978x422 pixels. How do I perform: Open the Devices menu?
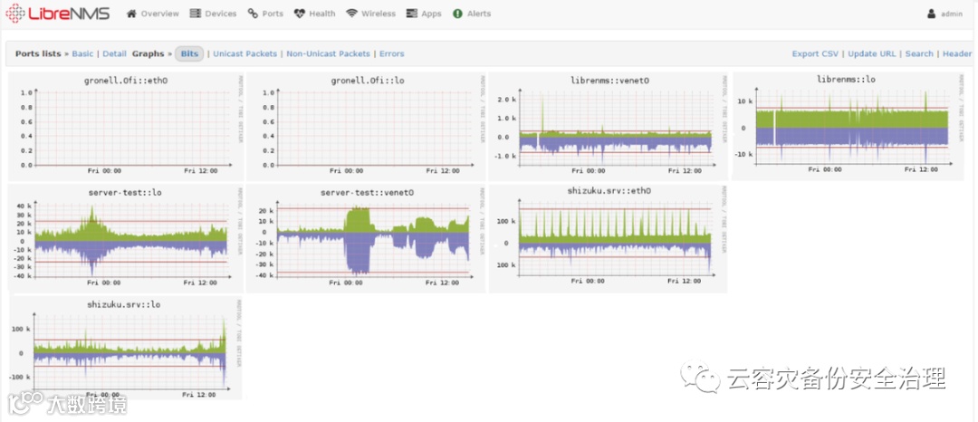(214, 13)
